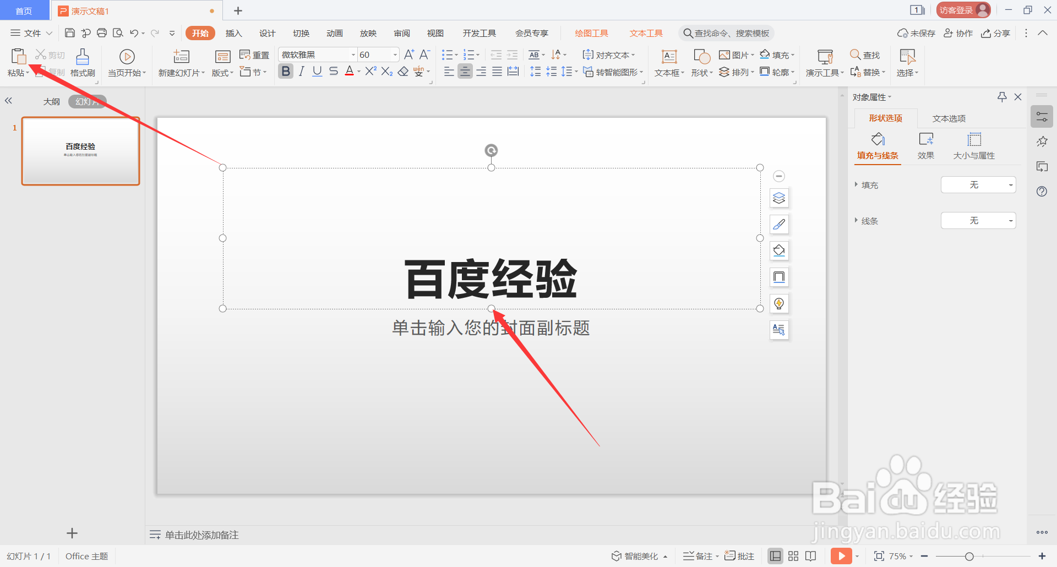Toggle Strikethrough formatting

click(x=333, y=72)
